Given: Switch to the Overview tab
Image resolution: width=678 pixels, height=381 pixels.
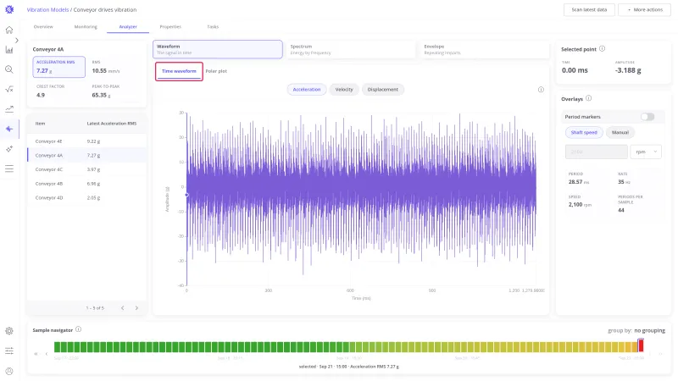Looking at the screenshot, I should click(x=43, y=27).
